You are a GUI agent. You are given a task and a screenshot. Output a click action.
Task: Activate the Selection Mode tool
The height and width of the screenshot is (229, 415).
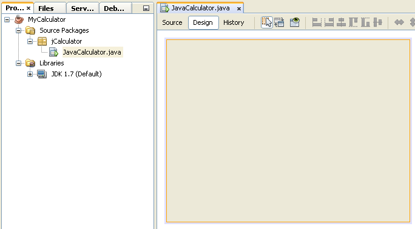coord(266,22)
